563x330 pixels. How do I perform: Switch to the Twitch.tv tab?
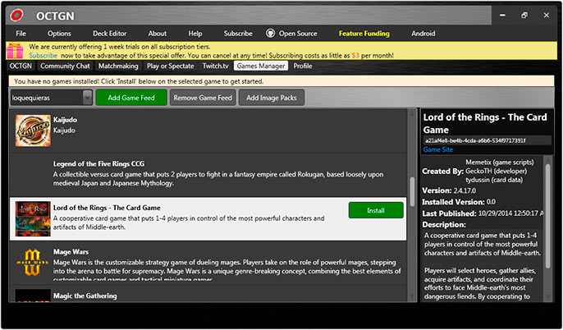pos(215,66)
